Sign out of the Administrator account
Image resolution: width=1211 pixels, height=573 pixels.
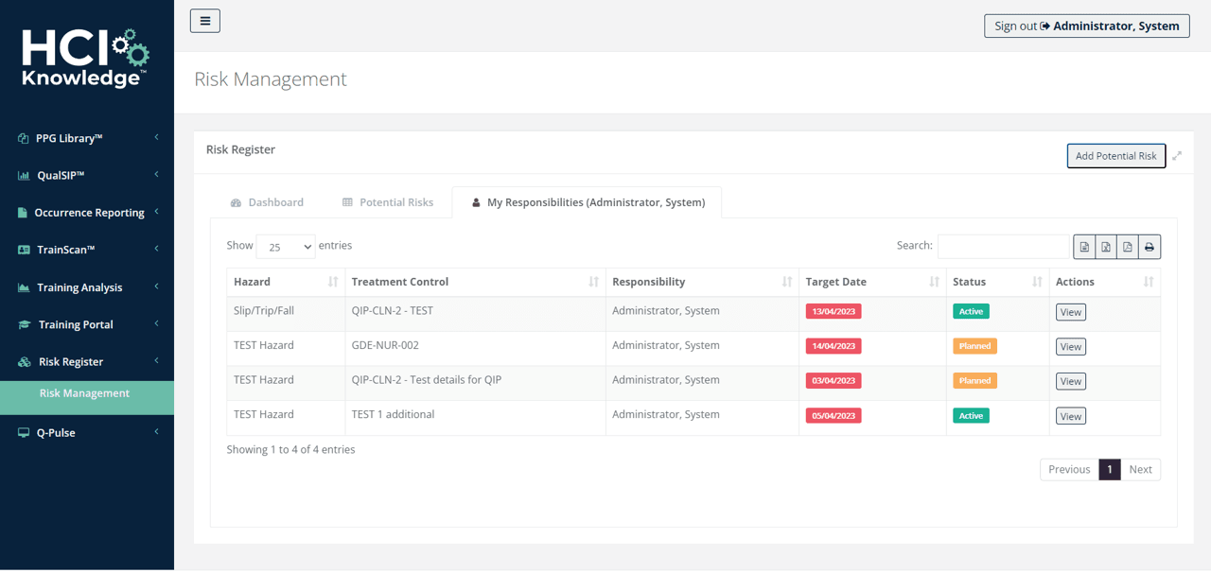(x=1086, y=26)
